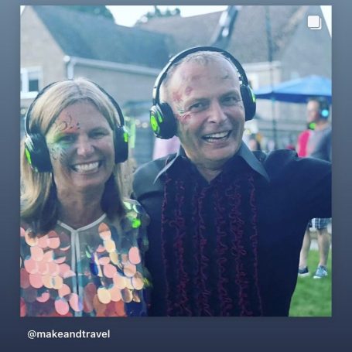Click the woman's green glowing headphone earcup
The width and height of the screenshot is (352, 352).
(x=38, y=153)
